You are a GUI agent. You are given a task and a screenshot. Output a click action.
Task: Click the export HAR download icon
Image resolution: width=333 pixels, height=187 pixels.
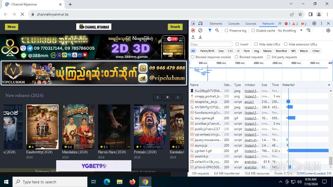(200, 37)
